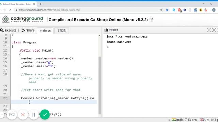Click the browser address bar URL
Image resolution: width=218 pixels, height=122 pixels.
(x=49, y=10)
